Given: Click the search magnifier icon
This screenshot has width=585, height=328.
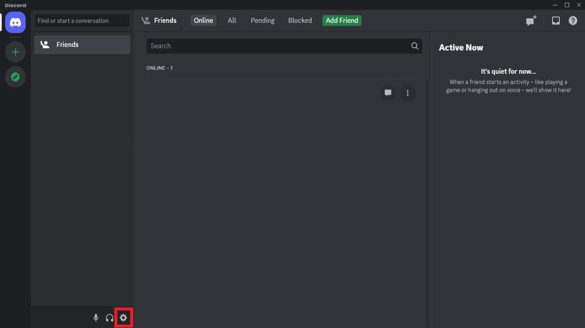Looking at the screenshot, I should tap(414, 46).
